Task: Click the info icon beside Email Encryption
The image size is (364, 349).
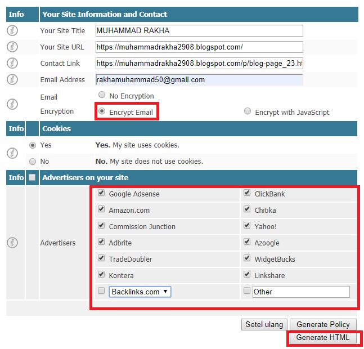Action: click(12, 104)
